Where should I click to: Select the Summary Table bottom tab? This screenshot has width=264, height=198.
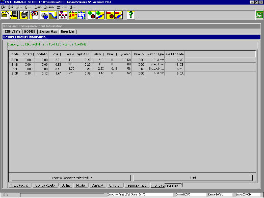coord(137,185)
